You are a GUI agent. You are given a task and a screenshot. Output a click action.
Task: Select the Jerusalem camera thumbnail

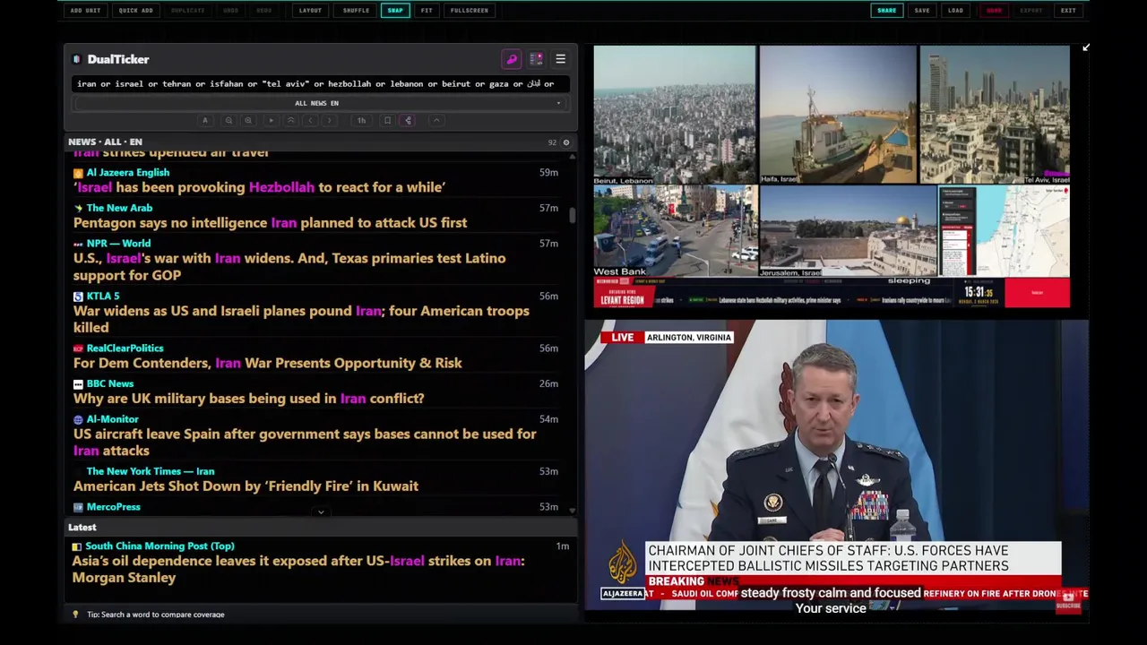coord(848,231)
